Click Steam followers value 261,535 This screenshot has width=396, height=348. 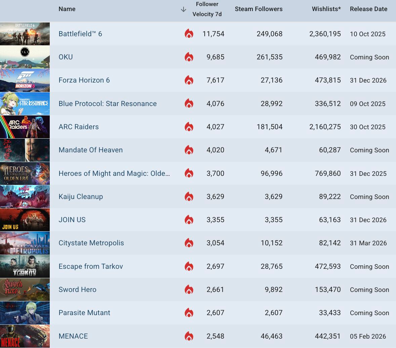270,57
